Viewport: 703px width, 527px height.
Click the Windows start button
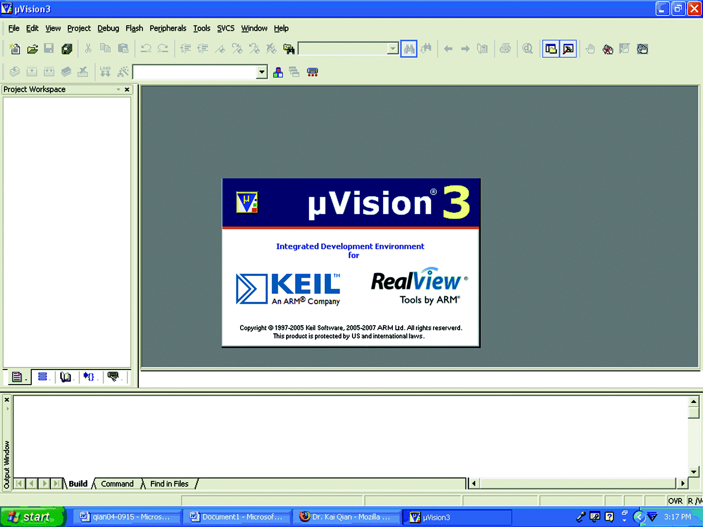(x=33, y=517)
